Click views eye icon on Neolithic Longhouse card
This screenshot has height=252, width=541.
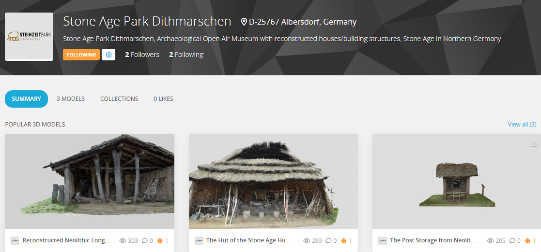pos(123,240)
